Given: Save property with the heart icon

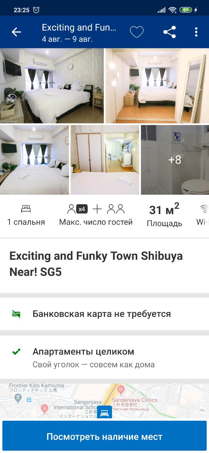Looking at the screenshot, I should pos(136,32).
